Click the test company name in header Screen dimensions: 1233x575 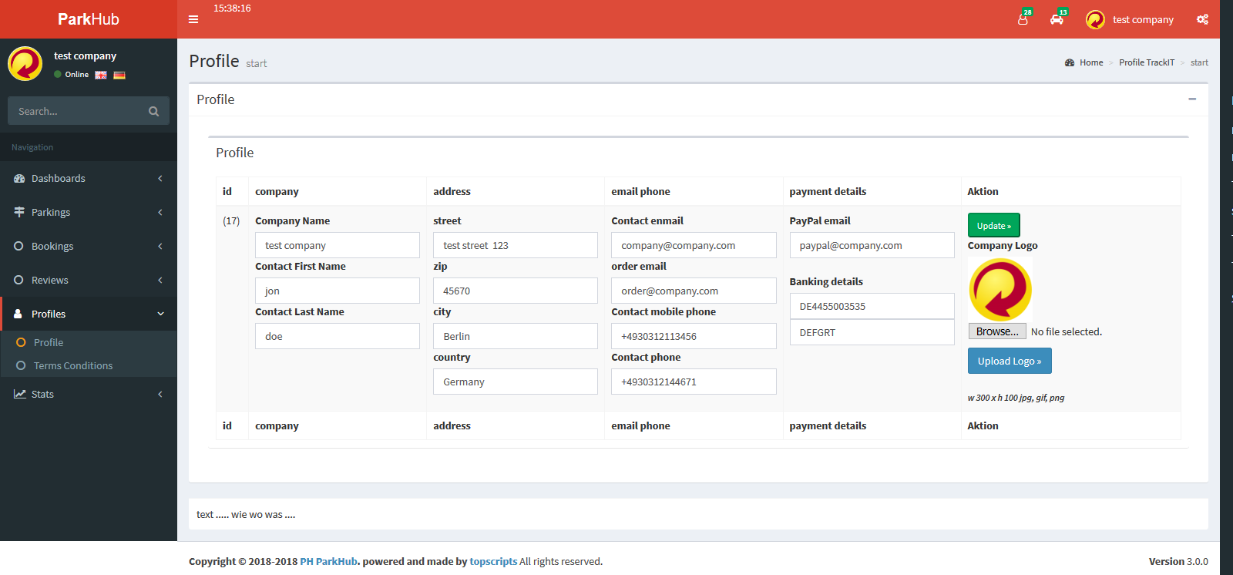coord(1143,19)
